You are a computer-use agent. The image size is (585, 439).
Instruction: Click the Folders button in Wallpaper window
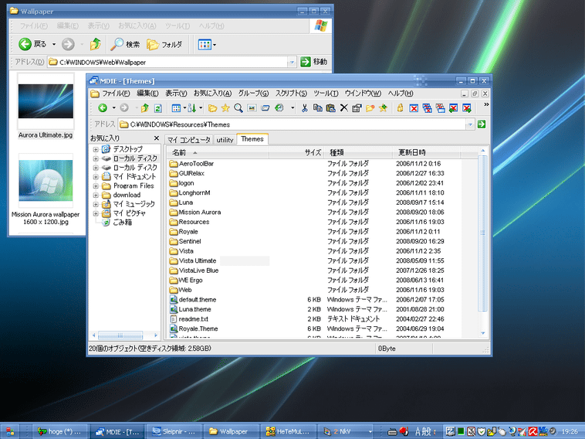pyautogui.click(x=164, y=44)
